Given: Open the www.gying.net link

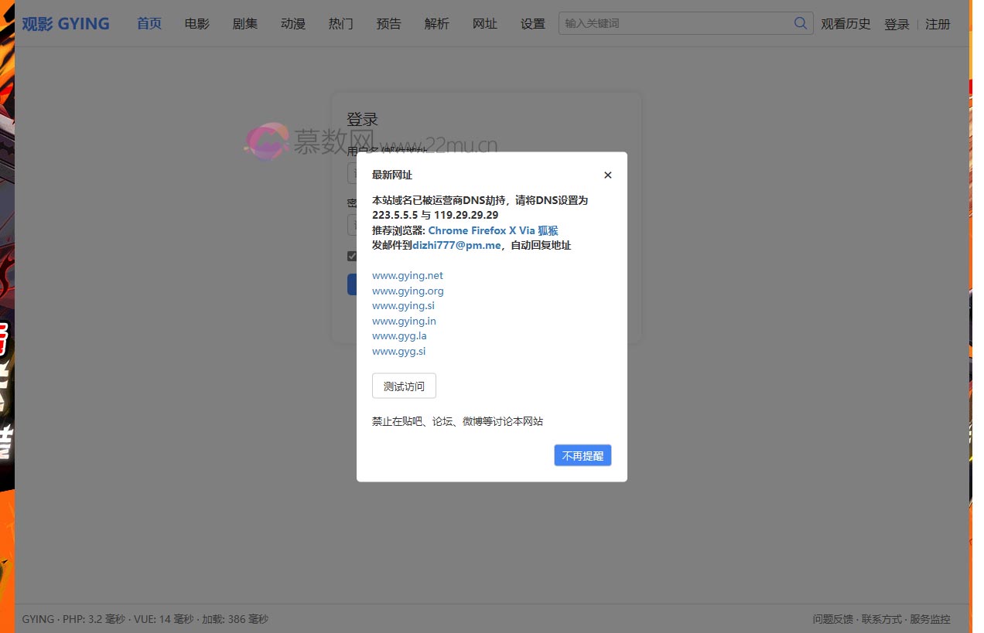Looking at the screenshot, I should point(408,275).
